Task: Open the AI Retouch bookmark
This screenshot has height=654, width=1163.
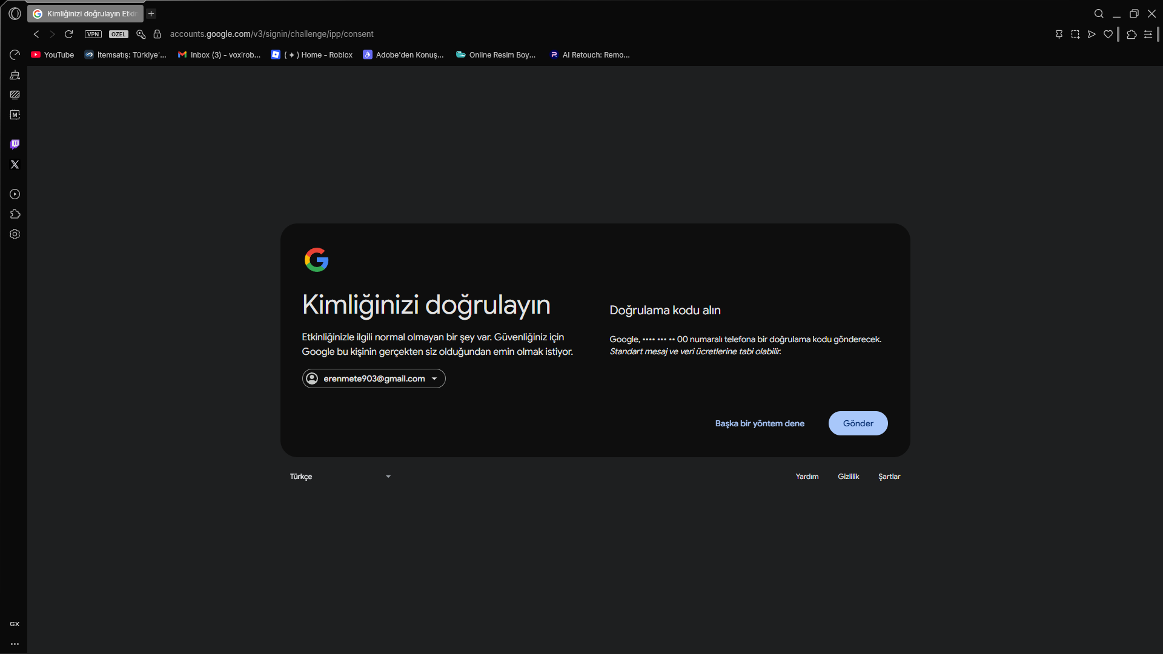Action: [590, 54]
